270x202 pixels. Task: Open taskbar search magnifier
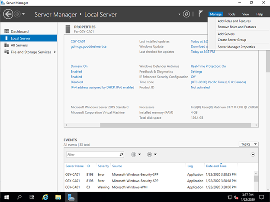(19, 197)
